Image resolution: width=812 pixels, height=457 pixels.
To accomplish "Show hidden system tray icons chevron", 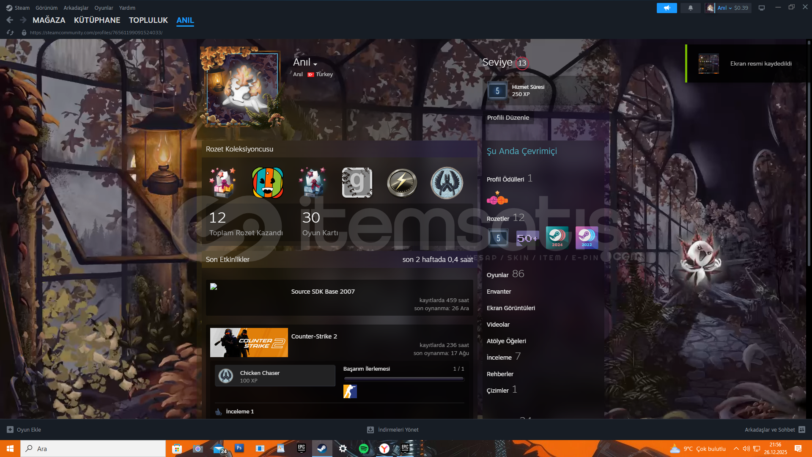I will click(x=736, y=449).
